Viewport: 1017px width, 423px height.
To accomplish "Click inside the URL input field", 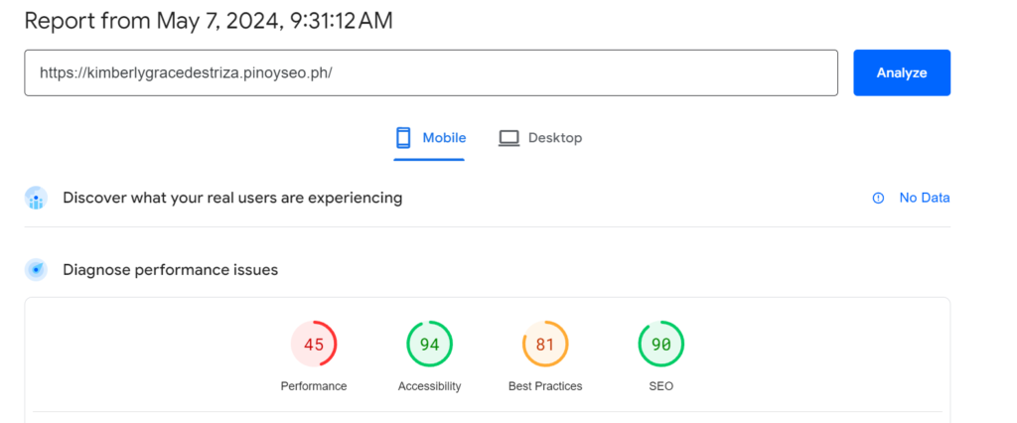I will click(x=431, y=72).
